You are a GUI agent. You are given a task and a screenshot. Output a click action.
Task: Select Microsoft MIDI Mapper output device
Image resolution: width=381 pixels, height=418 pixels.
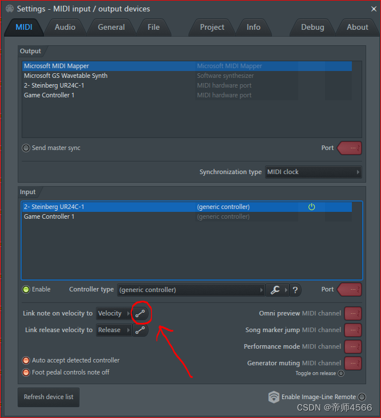[x=187, y=66]
